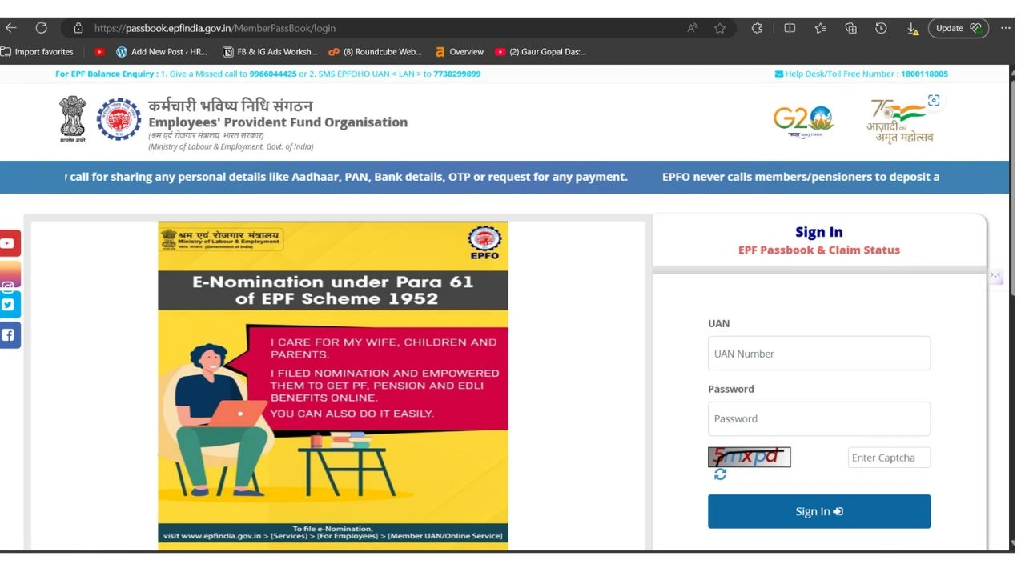Open the Roundcube Webmail bookmark
Screen dimensions: 1025x576
tap(376, 52)
